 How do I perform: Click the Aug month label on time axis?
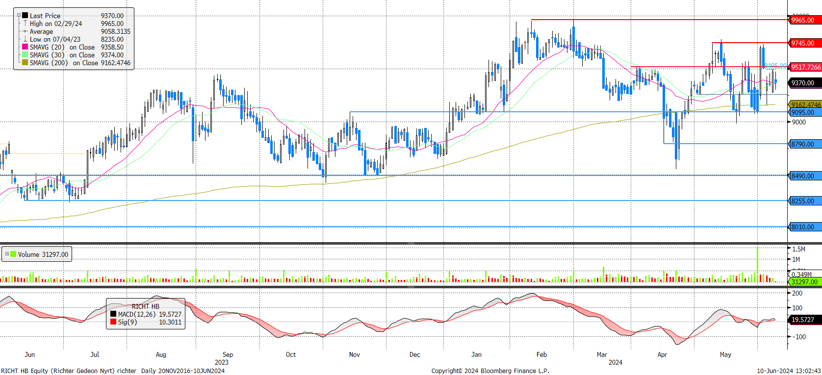[161, 354]
